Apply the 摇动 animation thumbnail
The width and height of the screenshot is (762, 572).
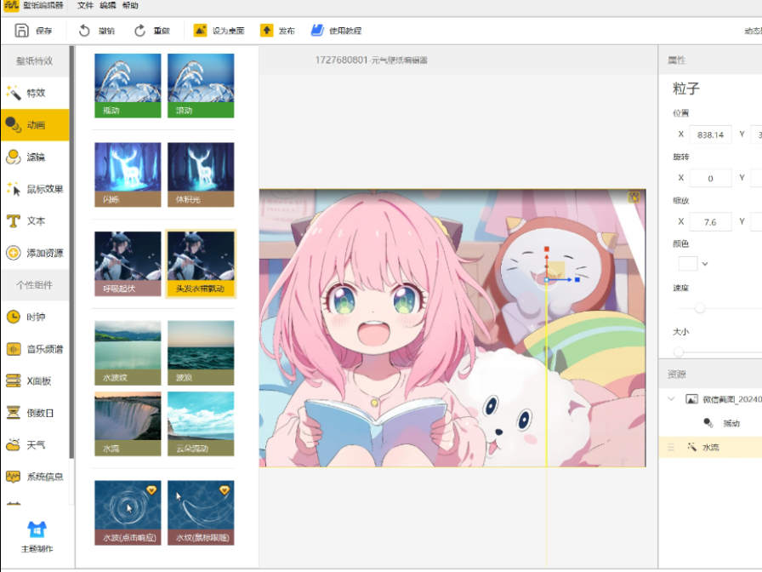128,86
